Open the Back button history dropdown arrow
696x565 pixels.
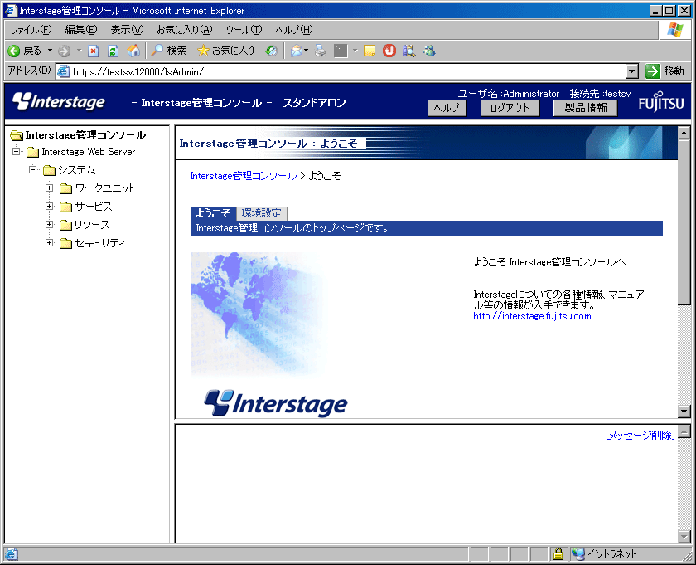[x=50, y=51]
